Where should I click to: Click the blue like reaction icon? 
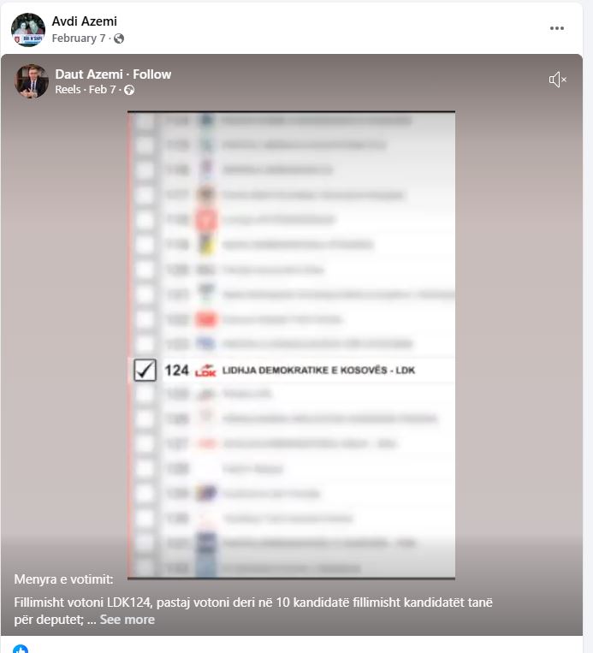[21, 649]
